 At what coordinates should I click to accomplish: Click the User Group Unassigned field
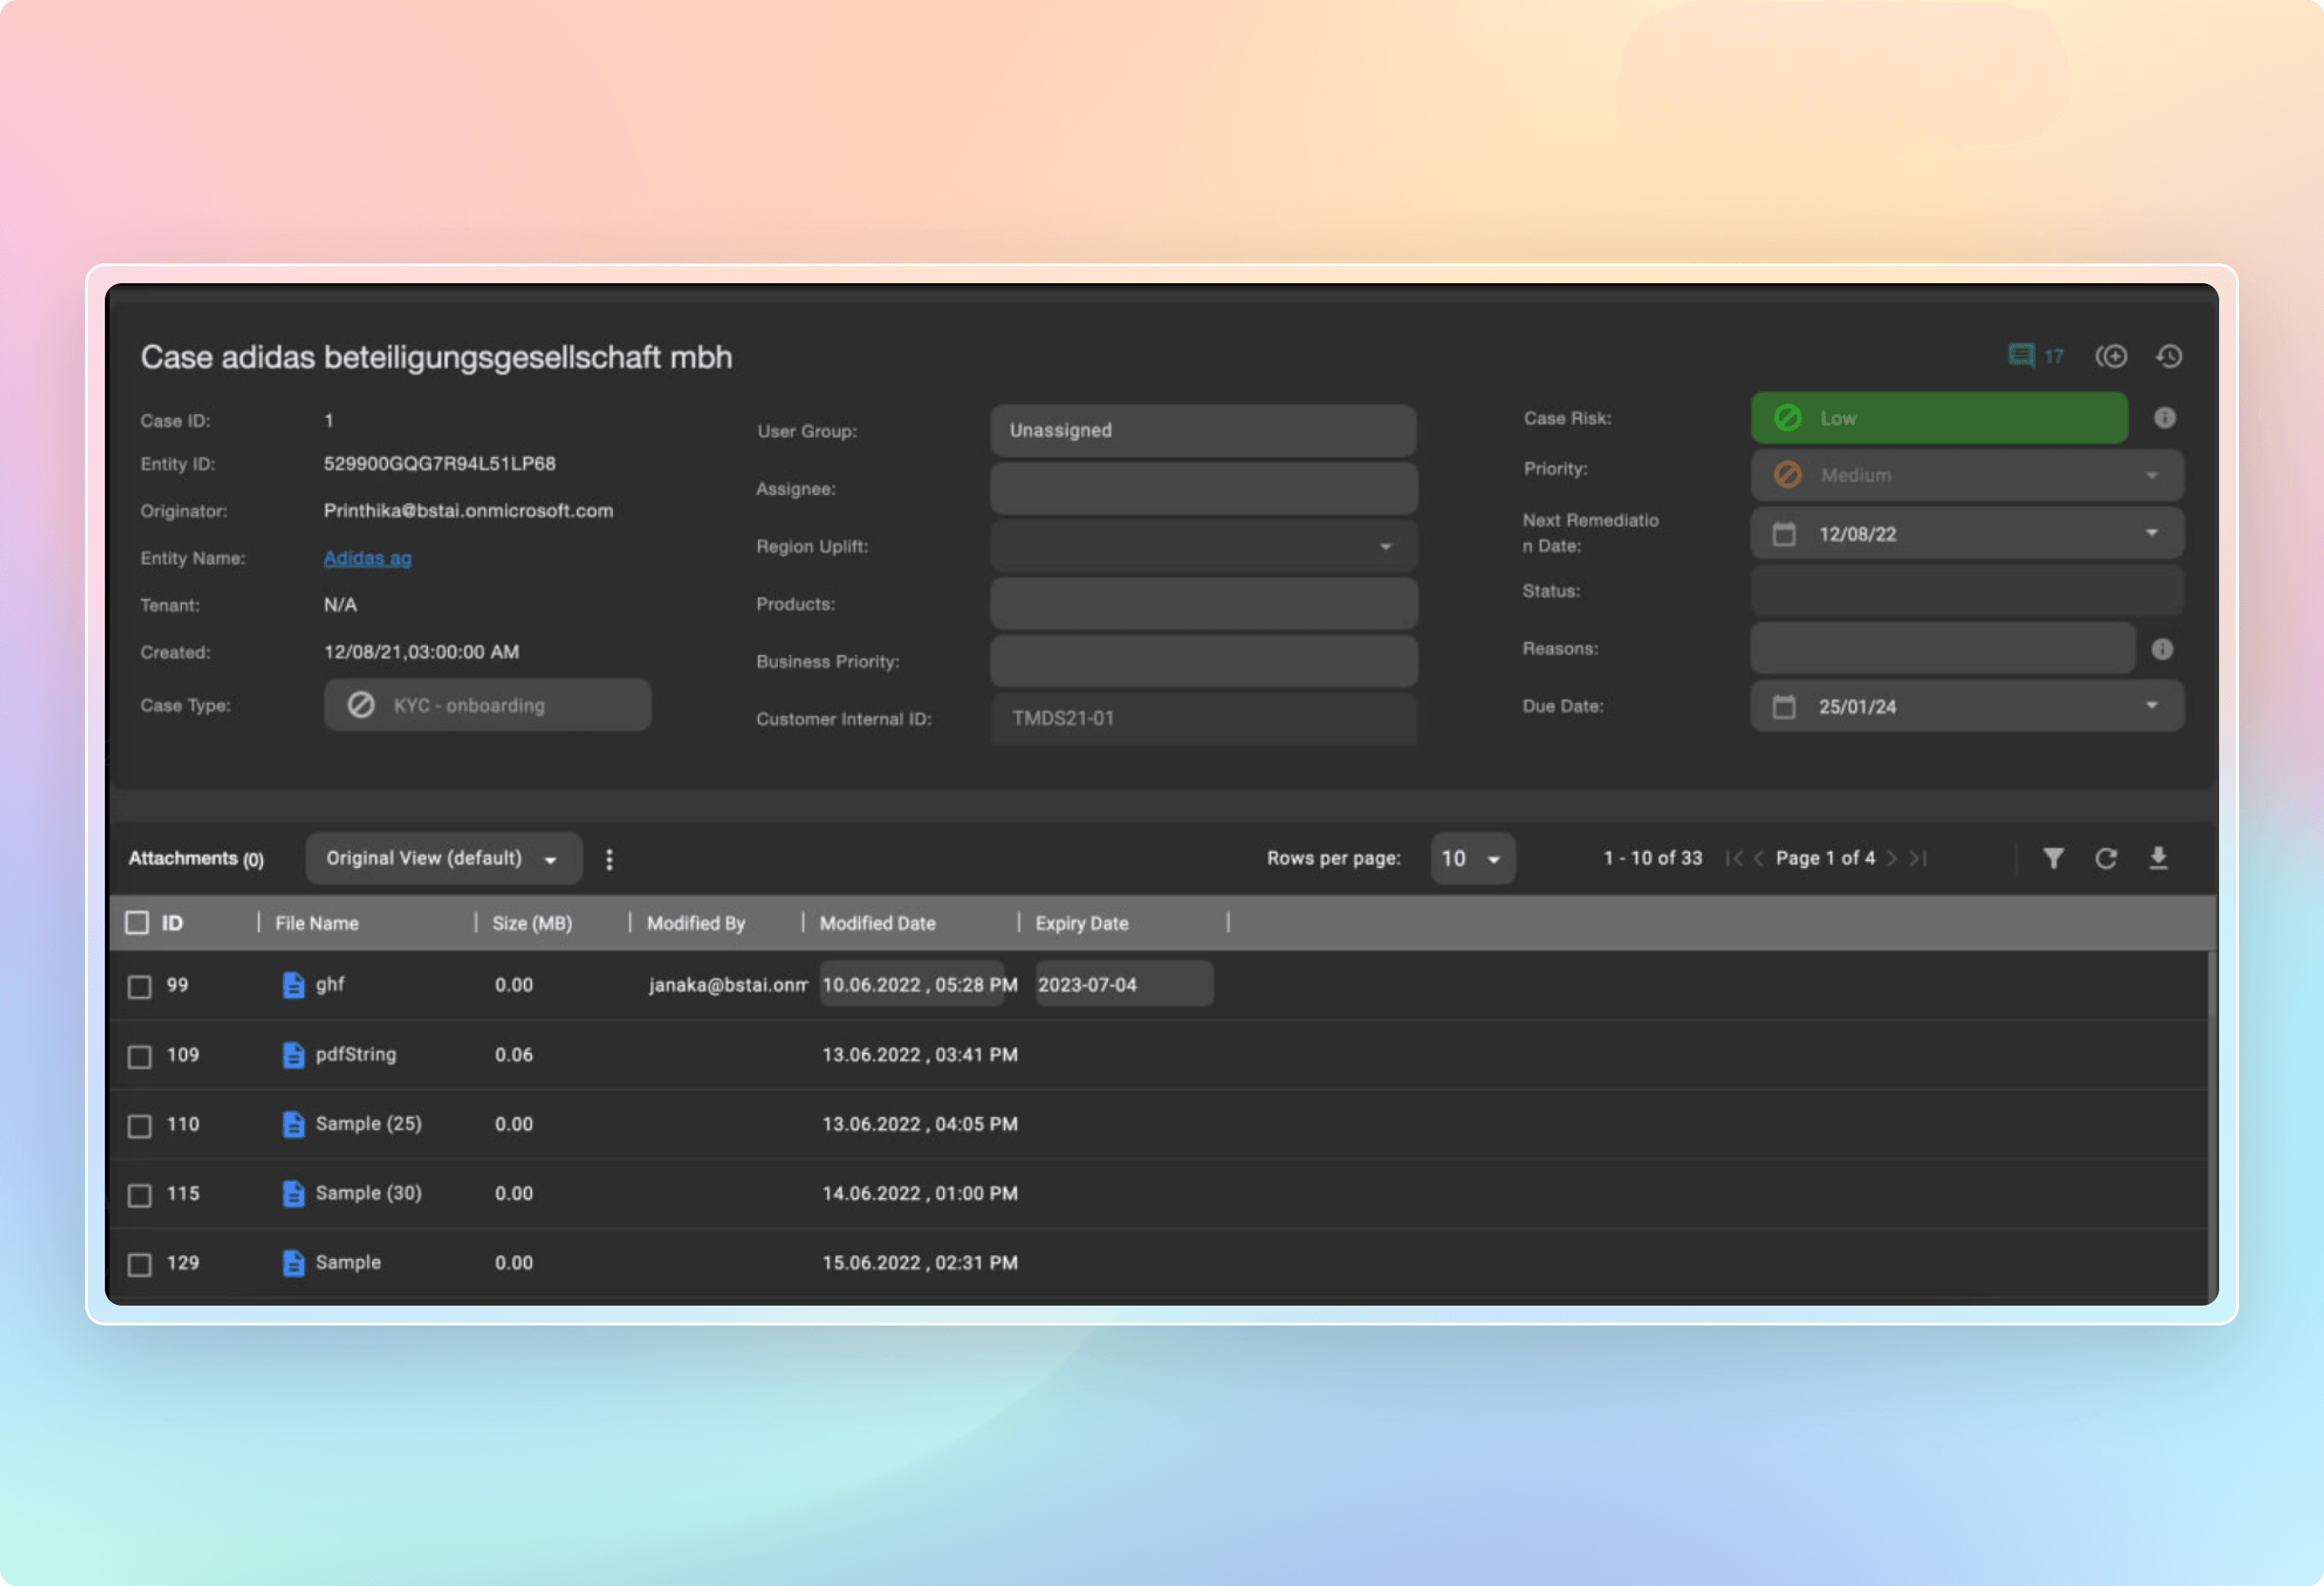click(x=1203, y=430)
